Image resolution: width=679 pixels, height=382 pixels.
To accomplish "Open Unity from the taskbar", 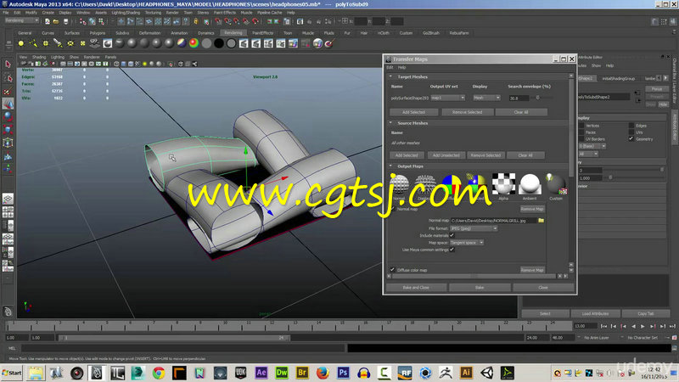I will pos(486,373).
